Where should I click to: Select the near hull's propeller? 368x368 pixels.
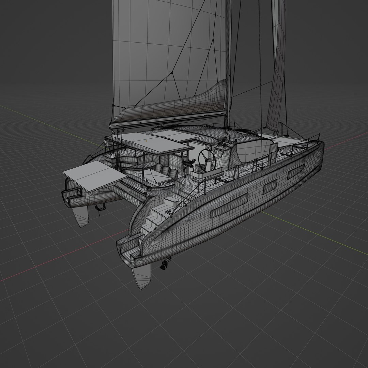[x=165, y=263]
